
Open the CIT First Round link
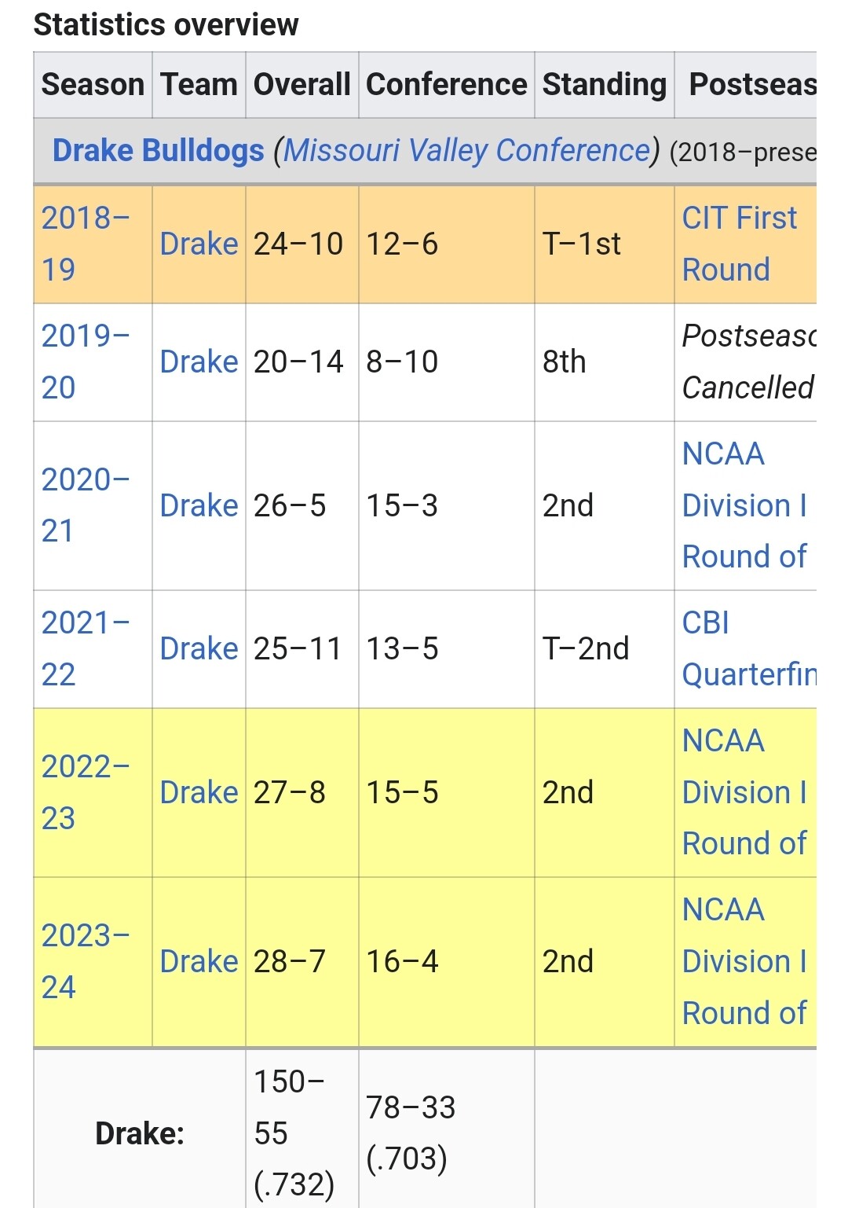point(739,243)
